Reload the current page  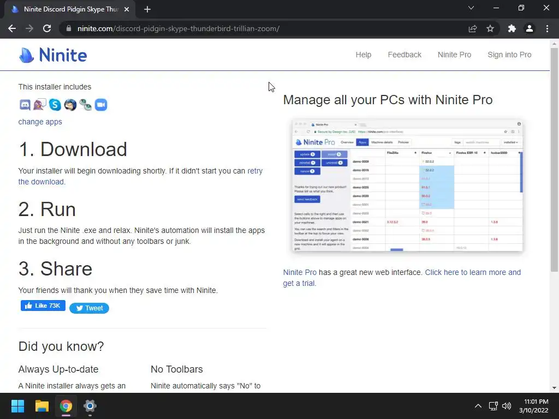coord(47,28)
